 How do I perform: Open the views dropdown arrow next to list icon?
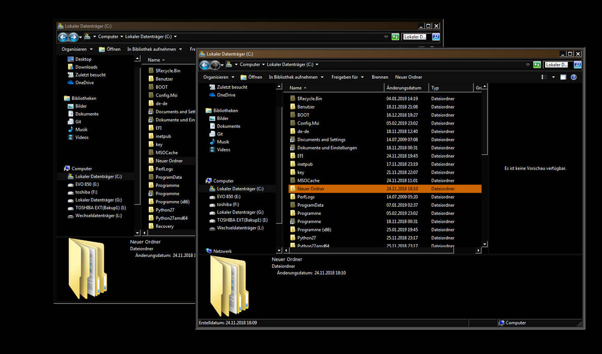tap(553, 76)
